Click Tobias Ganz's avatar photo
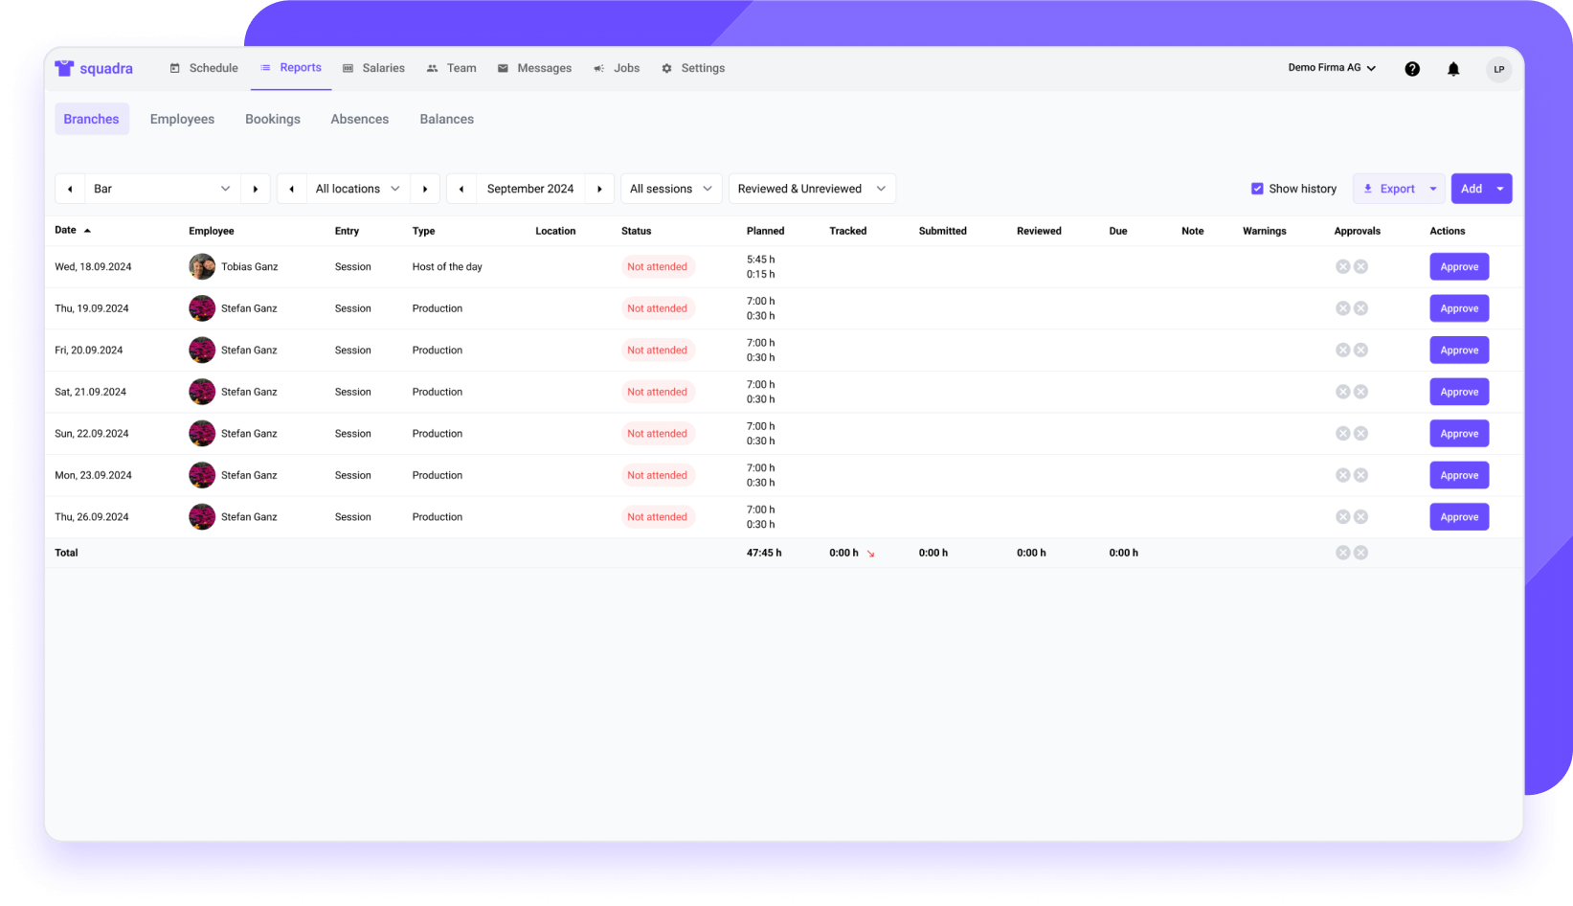Viewport: 1573px width, 906px height. click(x=202, y=267)
